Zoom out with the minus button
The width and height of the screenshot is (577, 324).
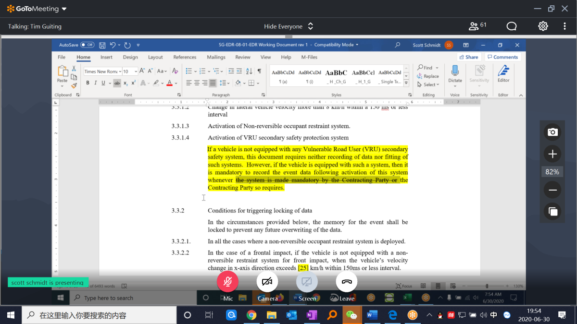(552, 191)
